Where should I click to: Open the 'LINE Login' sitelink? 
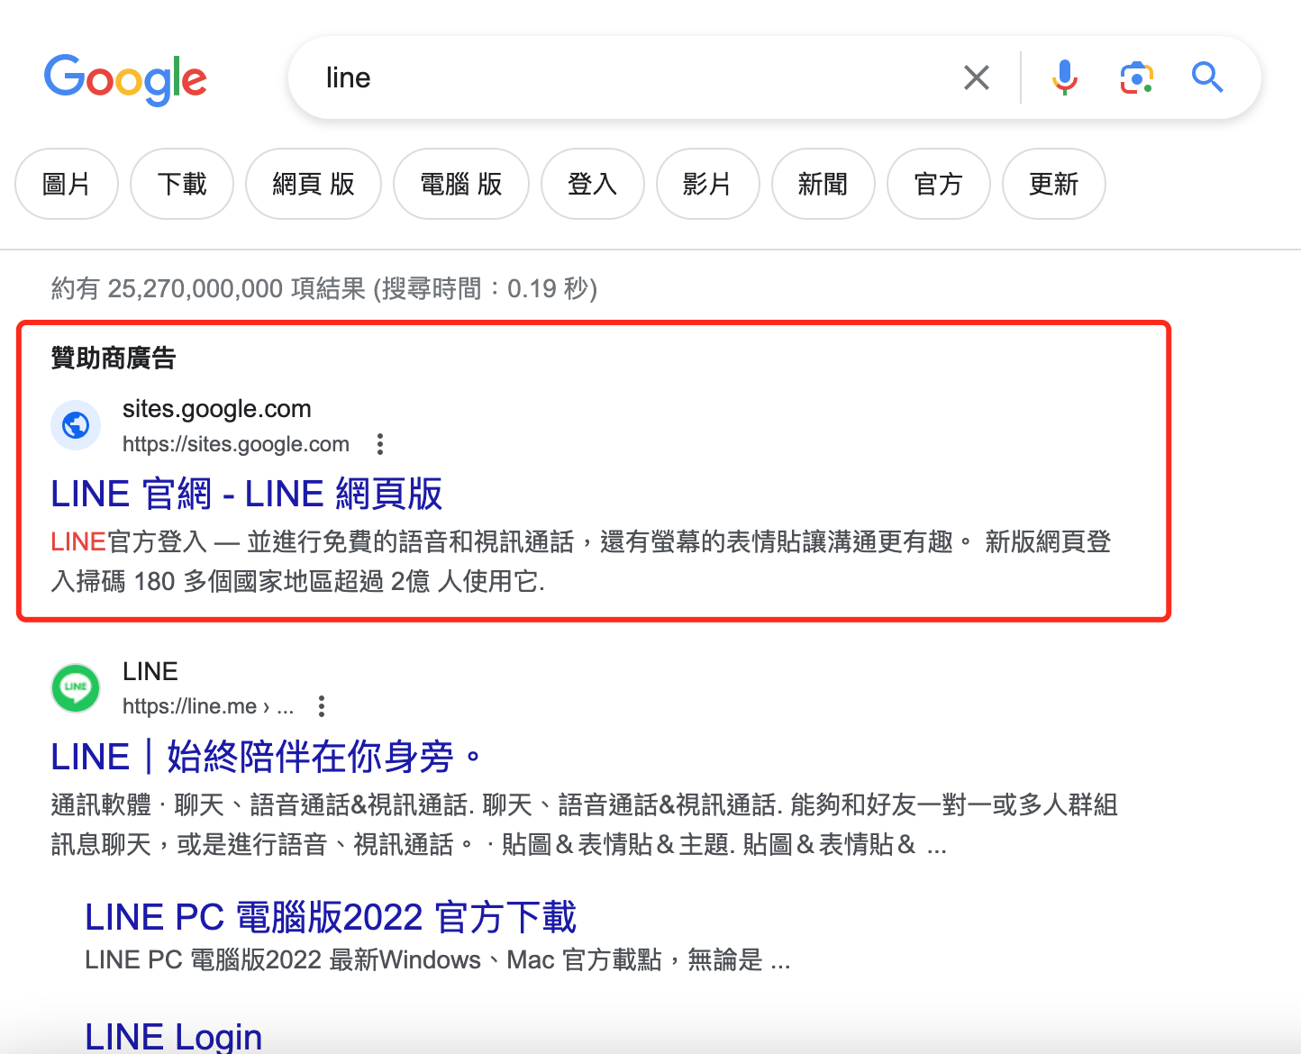174,1037
